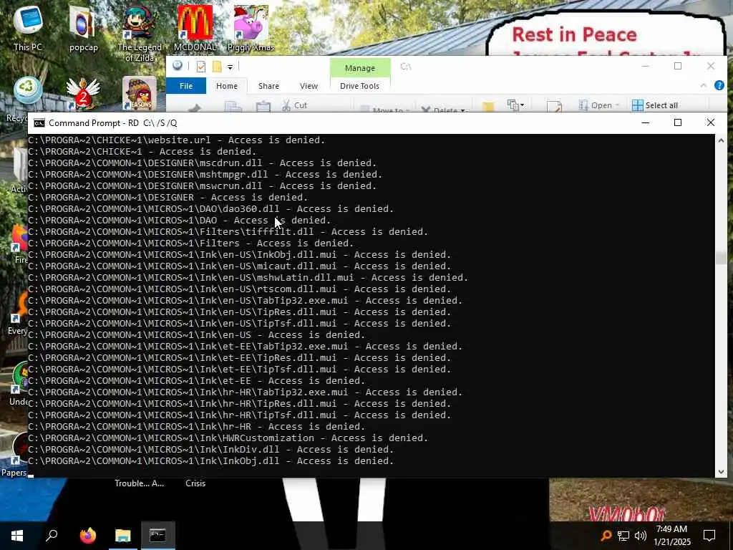
Task: Click the Crisis desktop icon label
Action: 195,483
